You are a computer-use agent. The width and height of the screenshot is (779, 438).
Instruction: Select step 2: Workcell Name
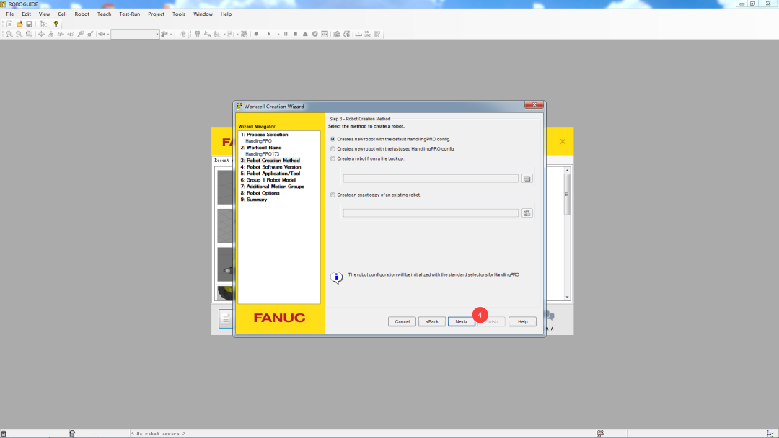point(261,148)
